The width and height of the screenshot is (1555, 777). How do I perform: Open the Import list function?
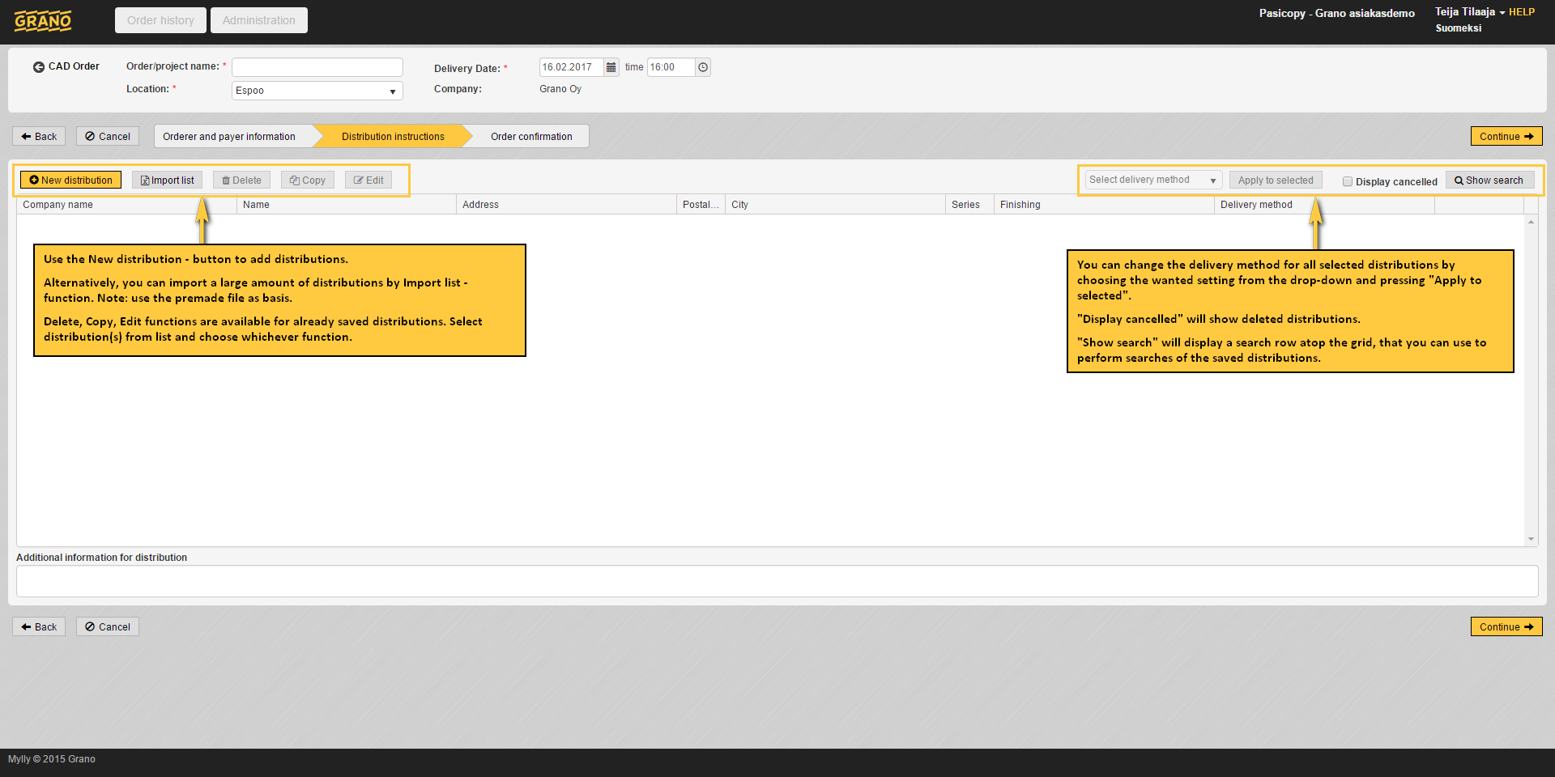(167, 180)
